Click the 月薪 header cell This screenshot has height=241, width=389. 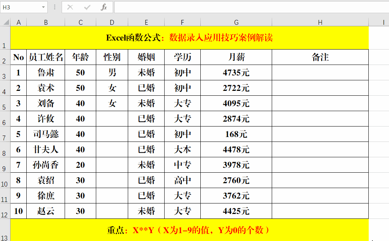pos(236,57)
